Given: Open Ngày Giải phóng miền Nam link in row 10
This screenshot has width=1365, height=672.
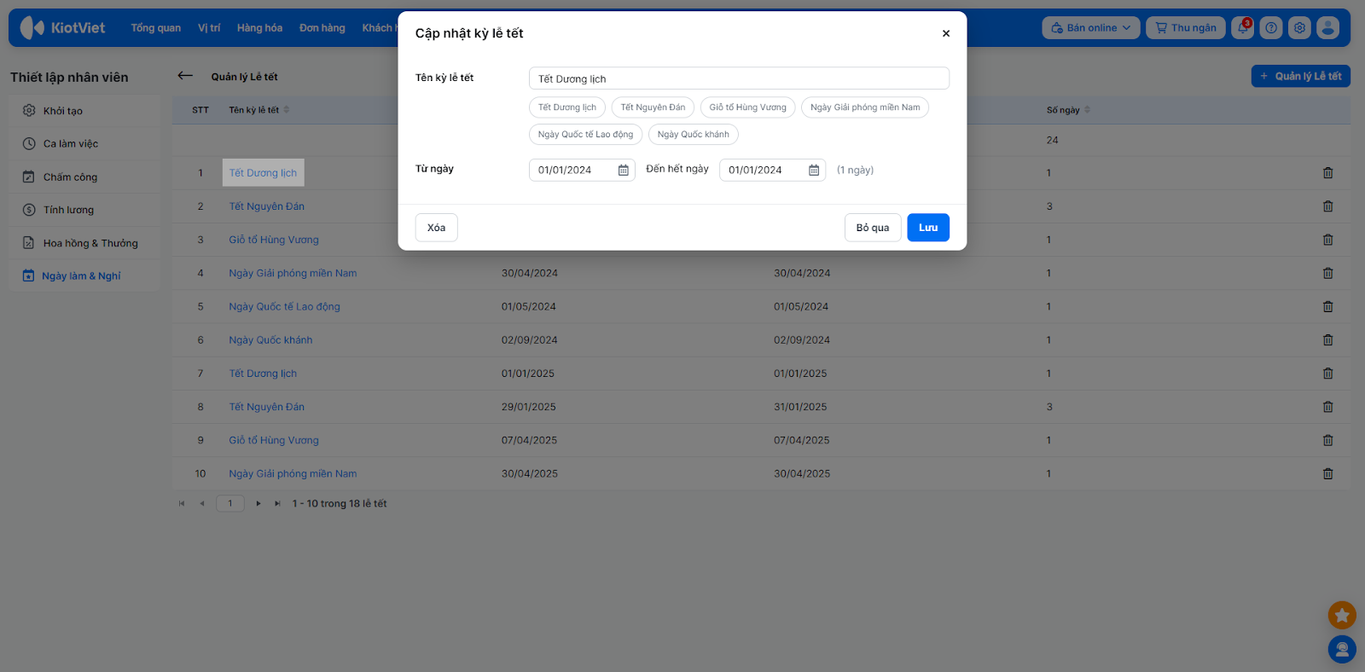Looking at the screenshot, I should 293,474.
